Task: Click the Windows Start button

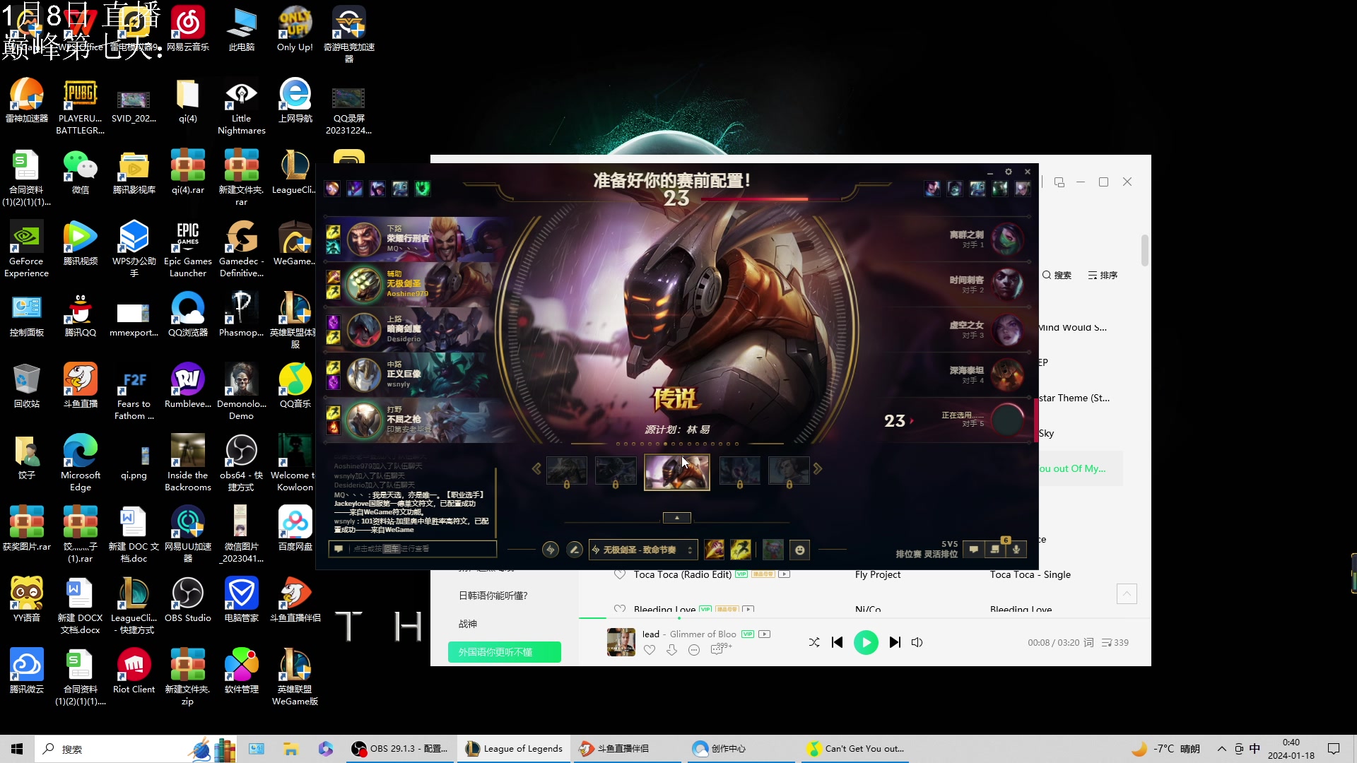Action: point(17,748)
